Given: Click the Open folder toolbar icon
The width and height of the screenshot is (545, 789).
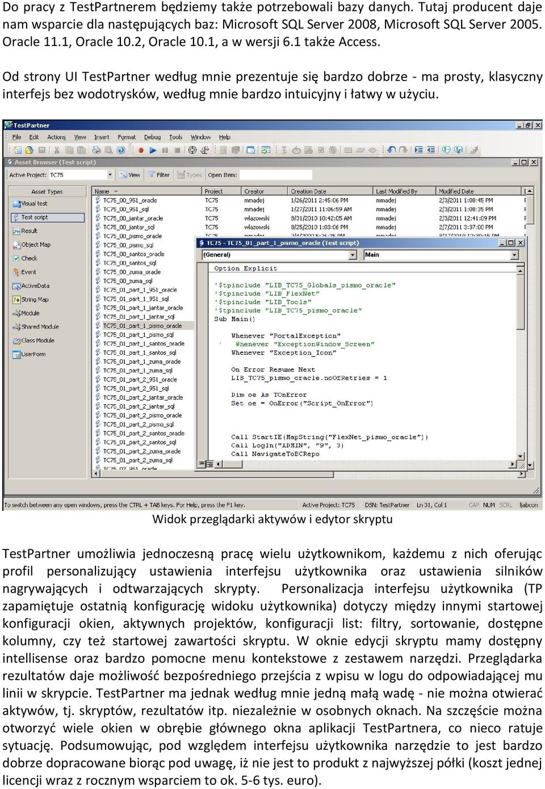Looking at the screenshot, I should 28,150.
